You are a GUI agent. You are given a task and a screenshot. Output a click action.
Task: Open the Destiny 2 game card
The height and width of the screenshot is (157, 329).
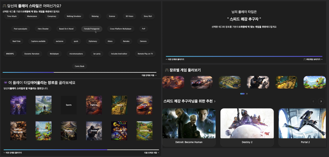pos(247,127)
